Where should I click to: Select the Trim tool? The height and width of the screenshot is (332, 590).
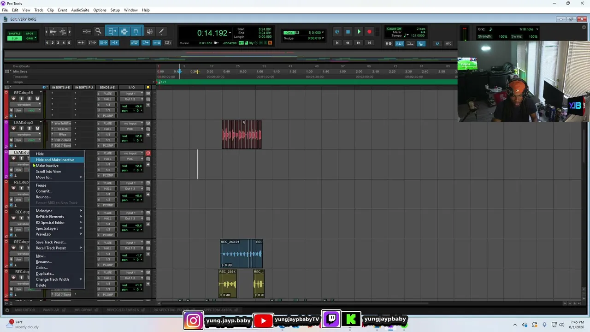[x=112, y=31]
